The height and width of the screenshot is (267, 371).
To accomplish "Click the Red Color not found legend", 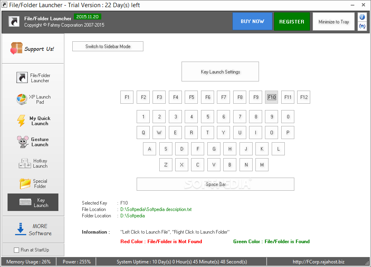I will click(161, 242).
